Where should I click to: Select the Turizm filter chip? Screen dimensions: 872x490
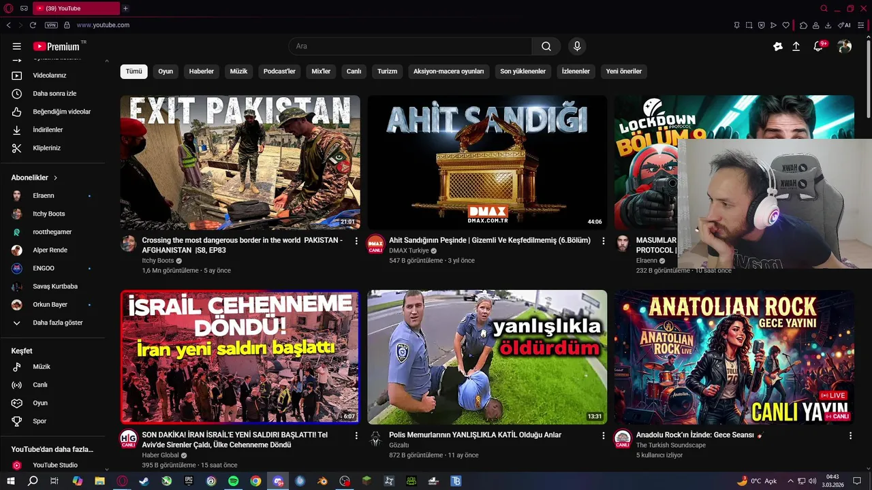point(387,71)
